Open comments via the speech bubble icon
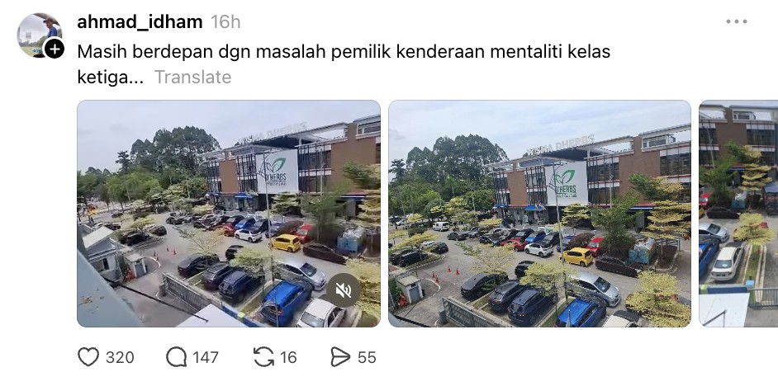 [x=176, y=357]
